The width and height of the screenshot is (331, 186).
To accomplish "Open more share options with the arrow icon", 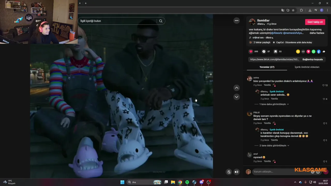I will tap(324, 51).
